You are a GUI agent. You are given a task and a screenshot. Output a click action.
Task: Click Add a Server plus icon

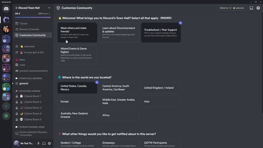pos(6,106)
